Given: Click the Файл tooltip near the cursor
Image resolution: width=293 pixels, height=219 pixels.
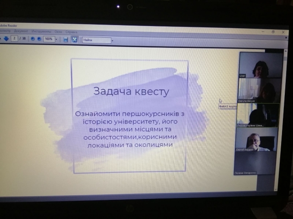Looking at the screenshot, I should 228,106.
